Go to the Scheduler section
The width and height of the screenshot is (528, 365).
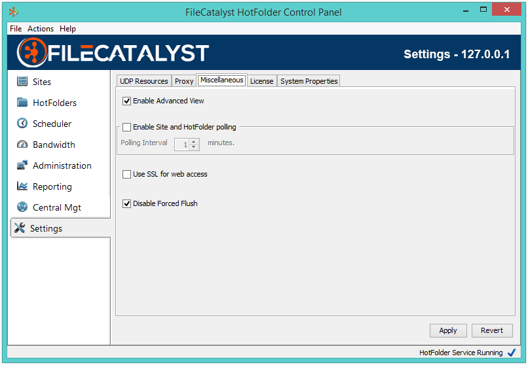click(52, 124)
